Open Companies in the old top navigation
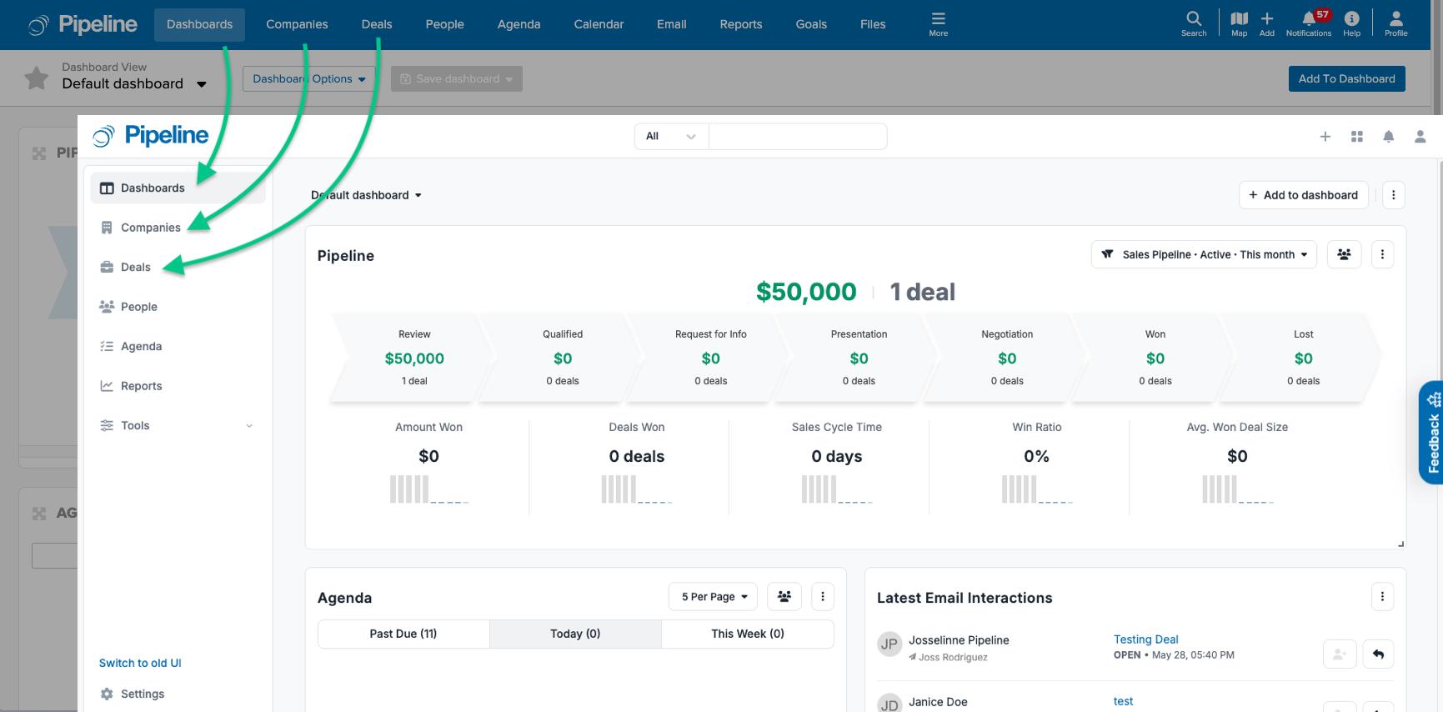The height and width of the screenshot is (712, 1443). [297, 24]
